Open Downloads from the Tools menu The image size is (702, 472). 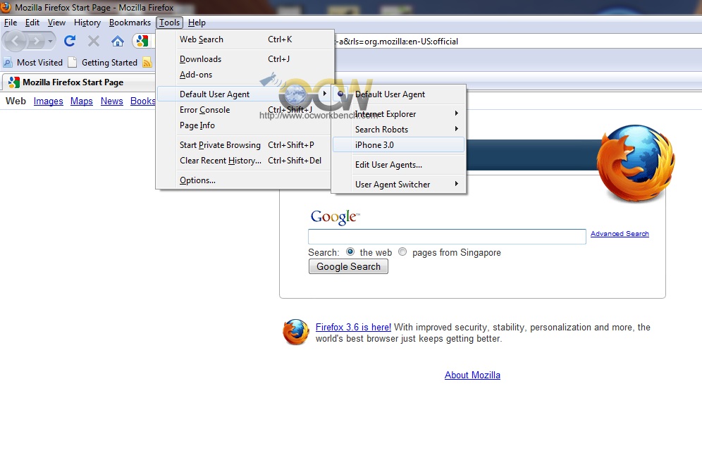click(x=245, y=59)
